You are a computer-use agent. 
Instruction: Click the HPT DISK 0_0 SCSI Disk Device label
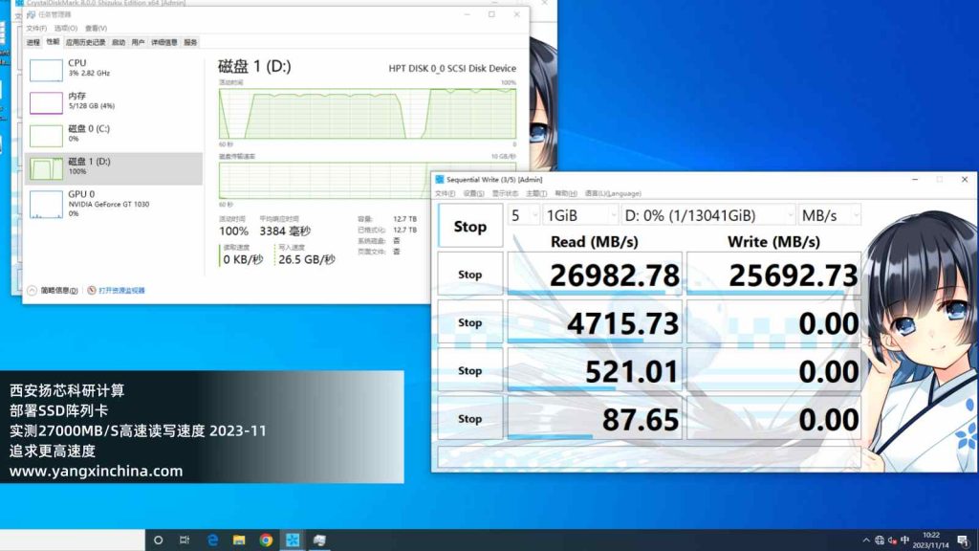click(x=452, y=68)
